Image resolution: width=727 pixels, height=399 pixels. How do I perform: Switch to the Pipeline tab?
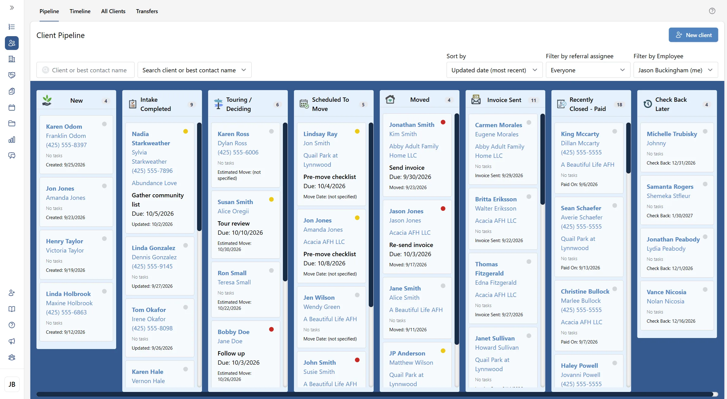pyautogui.click(x=49, y=11)
